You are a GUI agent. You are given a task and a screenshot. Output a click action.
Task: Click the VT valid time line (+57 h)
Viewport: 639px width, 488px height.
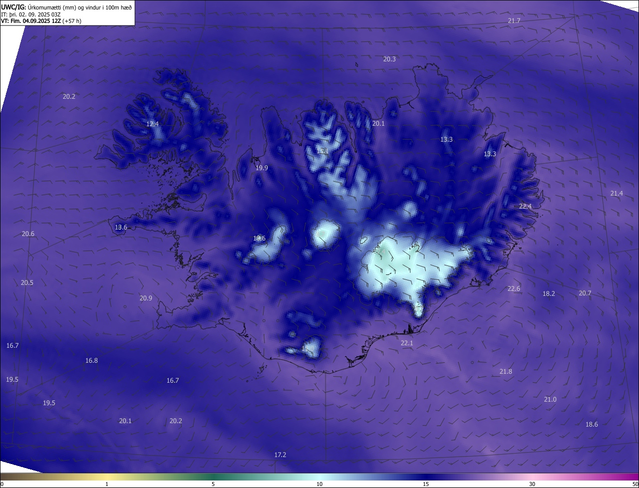coord(41,20)
